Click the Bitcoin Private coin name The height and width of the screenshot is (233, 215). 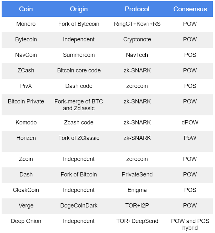(x=26, y=101)
